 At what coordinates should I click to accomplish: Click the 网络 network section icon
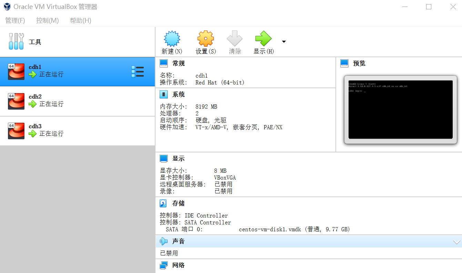[x=164, y=265]
